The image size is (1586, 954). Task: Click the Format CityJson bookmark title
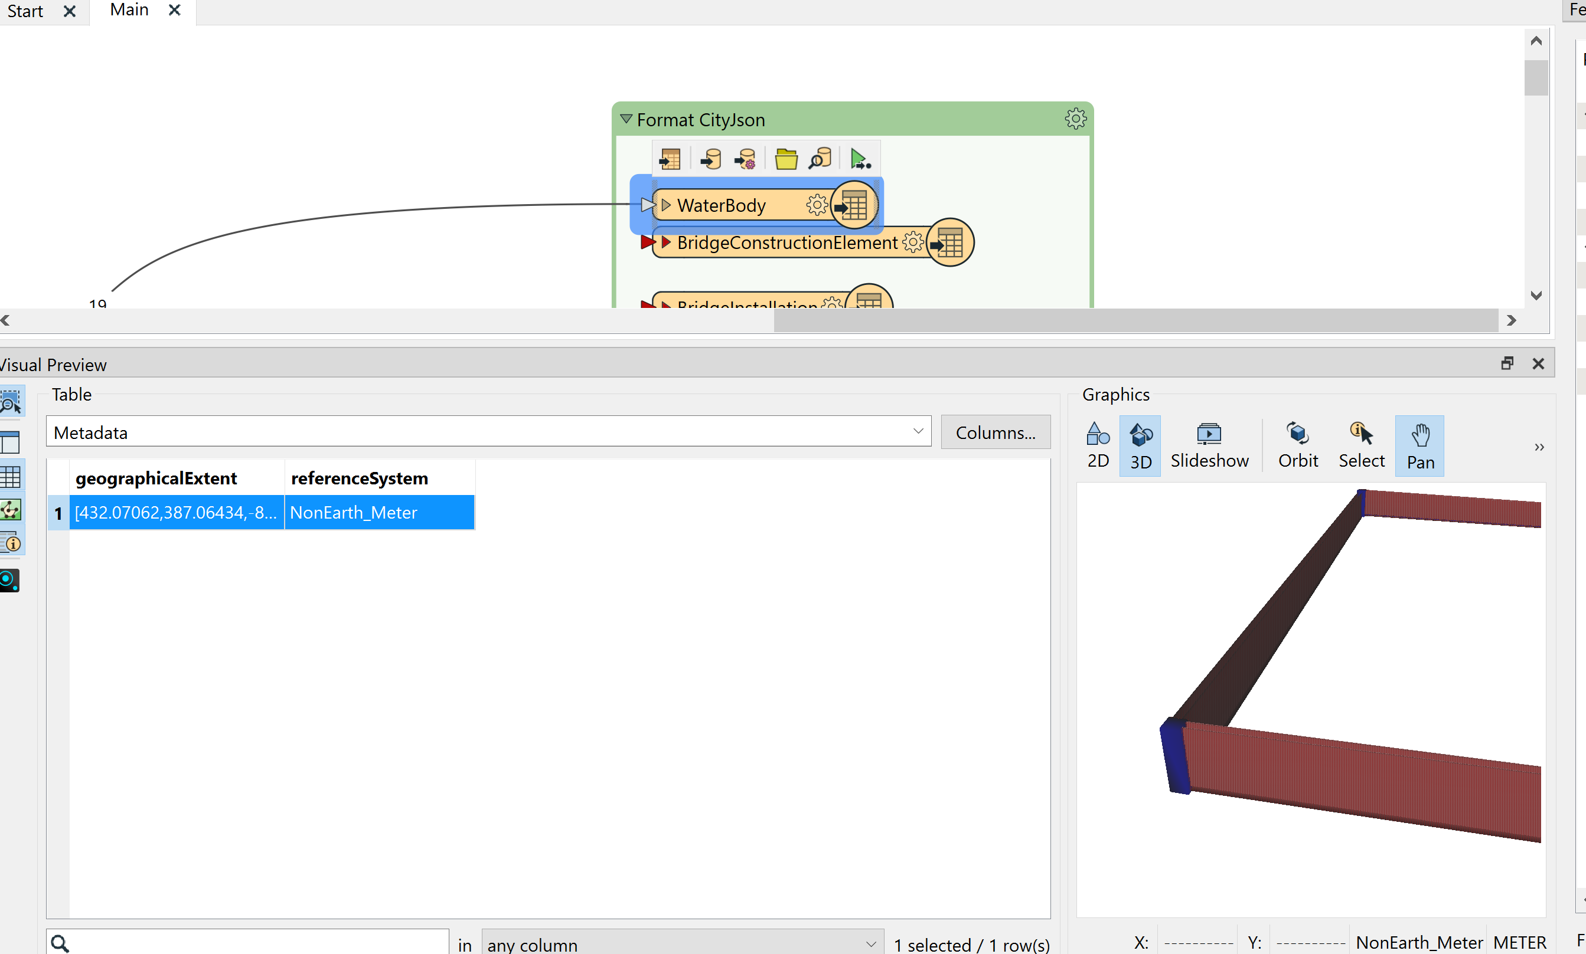pos(701,120)
